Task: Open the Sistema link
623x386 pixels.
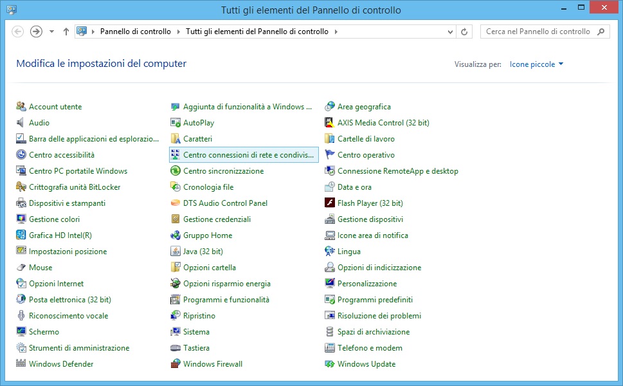Action: click(x=196, y=331)
